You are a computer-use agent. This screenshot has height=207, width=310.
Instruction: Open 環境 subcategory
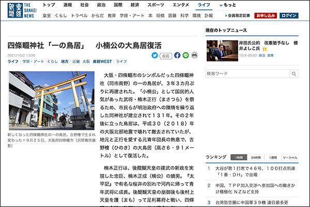click(196, 16)
